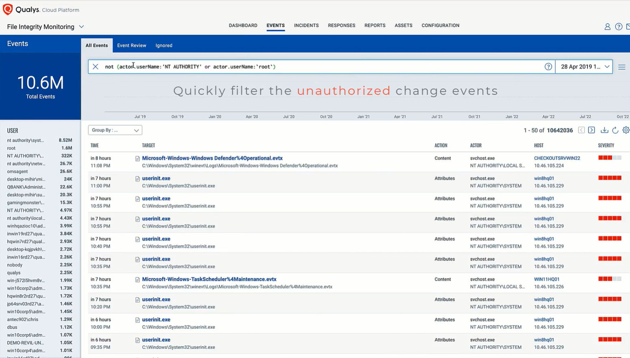Expand the date range selector showing 28 Apr 2019
630x358 pixels.
tap(584, 67)
